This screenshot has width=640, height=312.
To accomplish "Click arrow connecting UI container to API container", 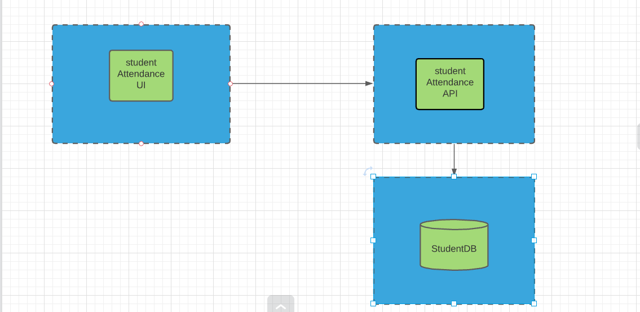I will pyautogui.click(x=302, y=84).
